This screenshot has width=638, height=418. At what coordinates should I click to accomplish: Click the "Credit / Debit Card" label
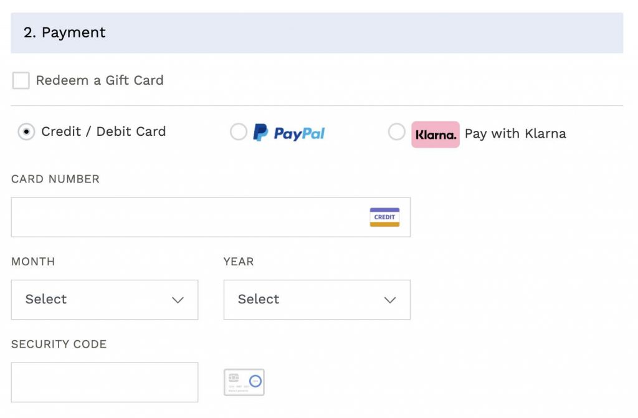coord(103,131)
